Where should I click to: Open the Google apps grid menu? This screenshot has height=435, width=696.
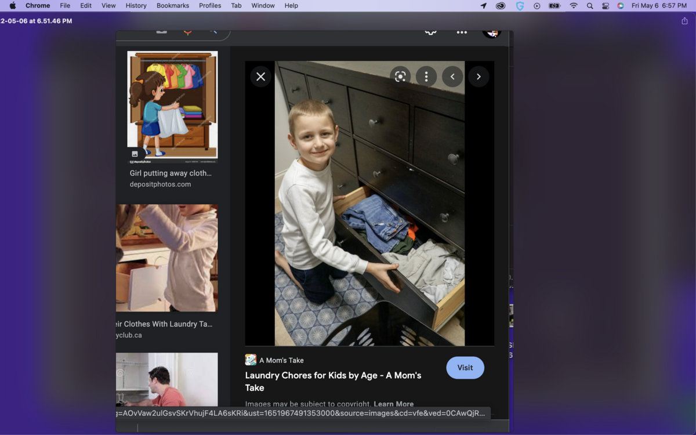462,32
